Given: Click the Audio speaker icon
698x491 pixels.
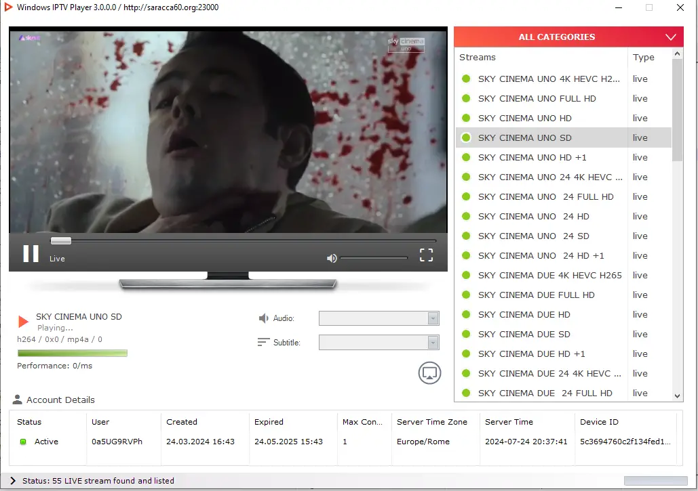Looking at the screenshot, I should pos(263,318).
